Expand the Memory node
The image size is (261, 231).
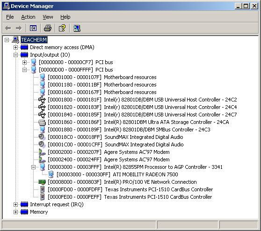(x=15, y=212)
